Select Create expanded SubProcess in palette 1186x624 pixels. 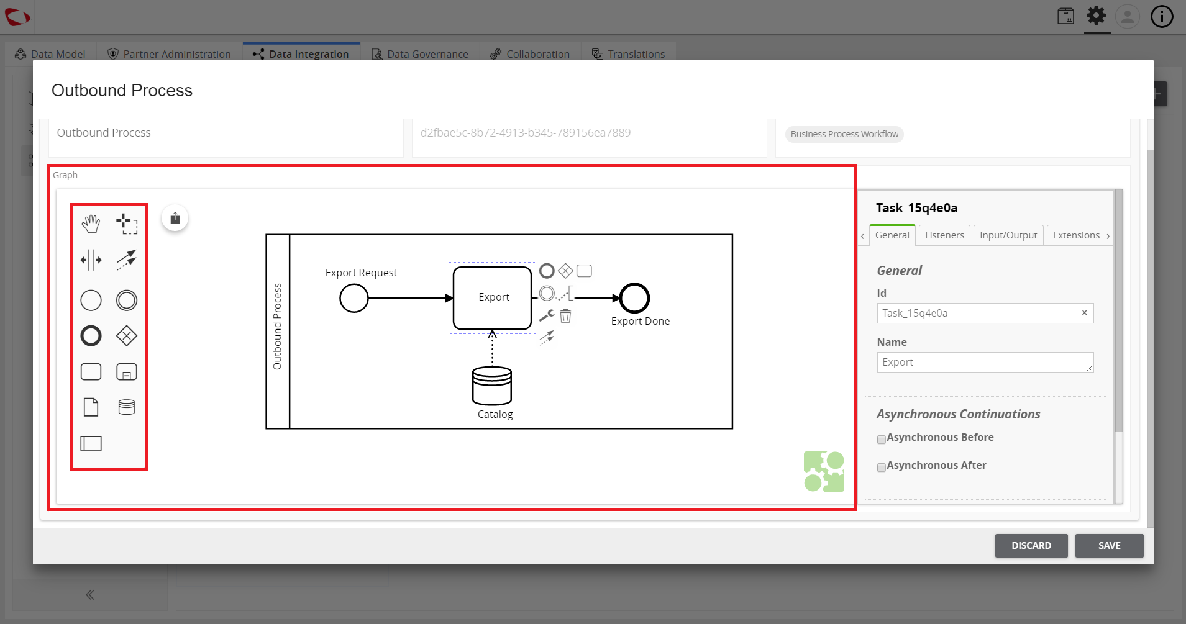coord(127,372)
